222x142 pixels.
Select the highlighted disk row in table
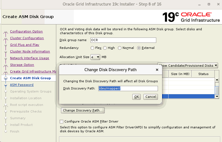189,96
